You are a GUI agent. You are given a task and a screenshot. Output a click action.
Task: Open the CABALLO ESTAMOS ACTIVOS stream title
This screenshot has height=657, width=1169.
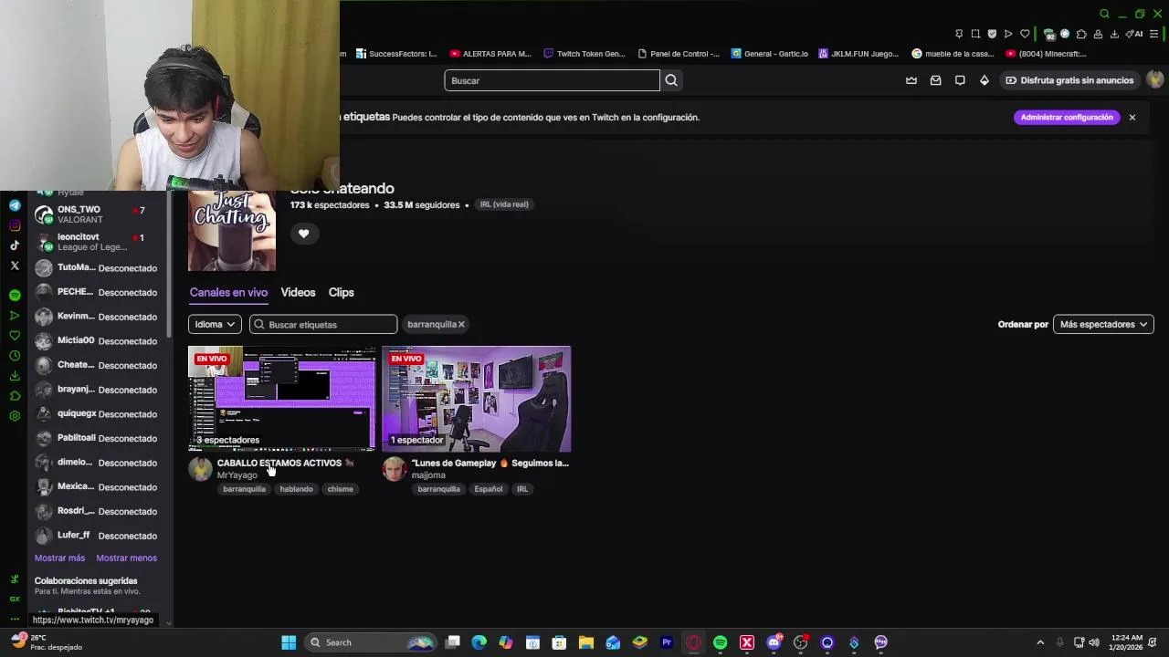(285, 463)
